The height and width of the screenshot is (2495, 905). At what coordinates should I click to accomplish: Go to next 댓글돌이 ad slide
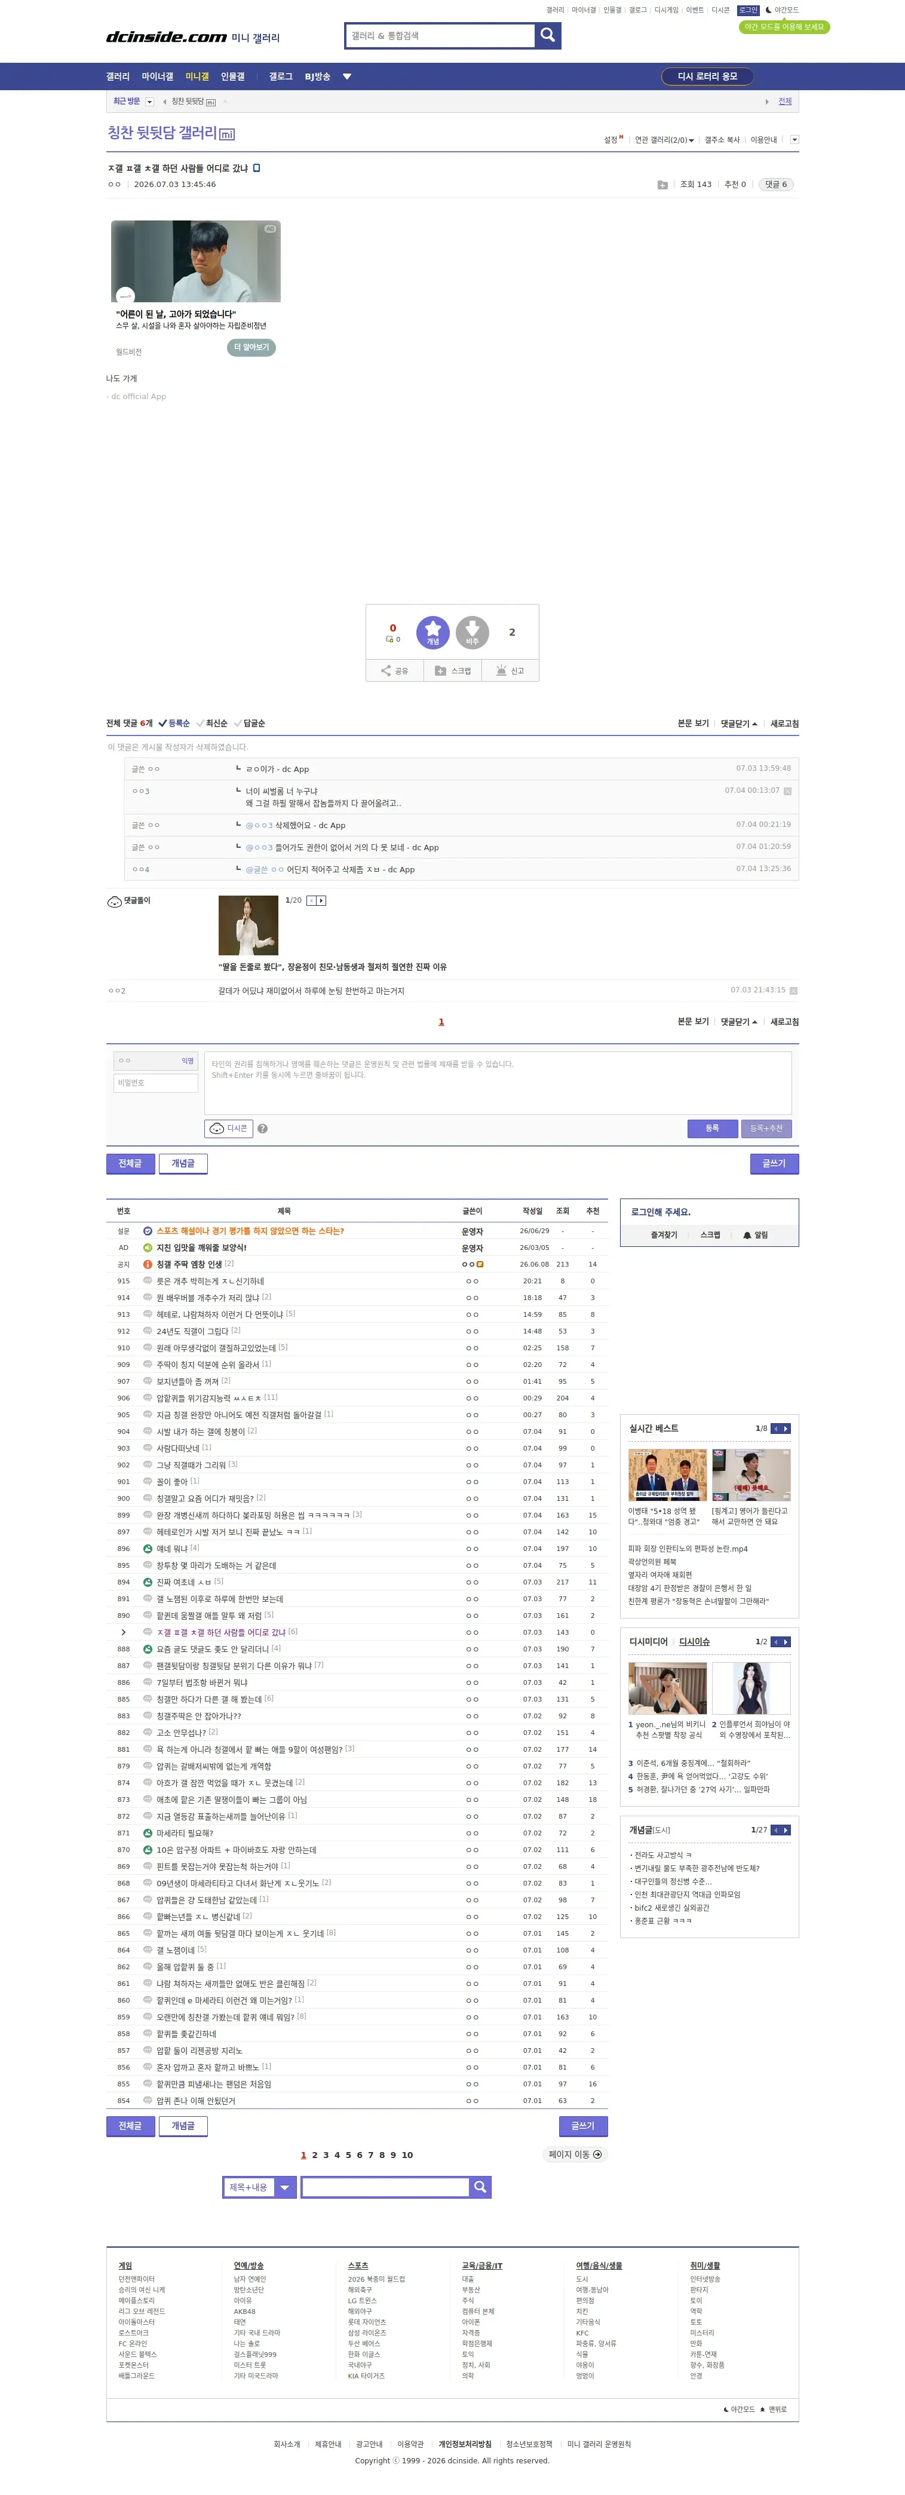click(321, 901)
